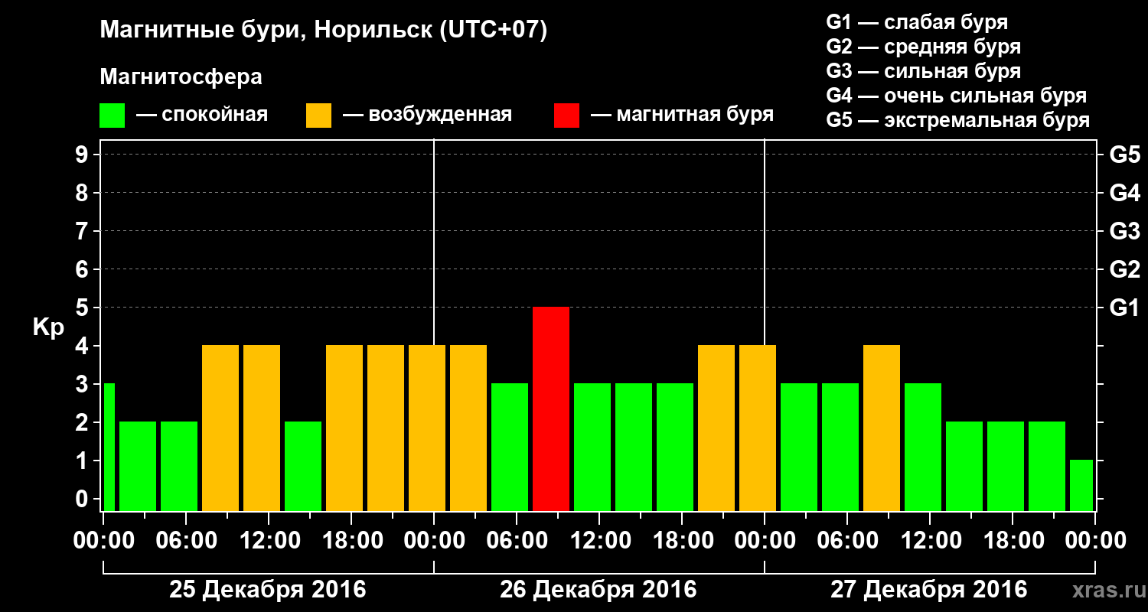1148x612 pixels.
Task: Click the red "магнитная буря" legend swatch
Action: 566,116
